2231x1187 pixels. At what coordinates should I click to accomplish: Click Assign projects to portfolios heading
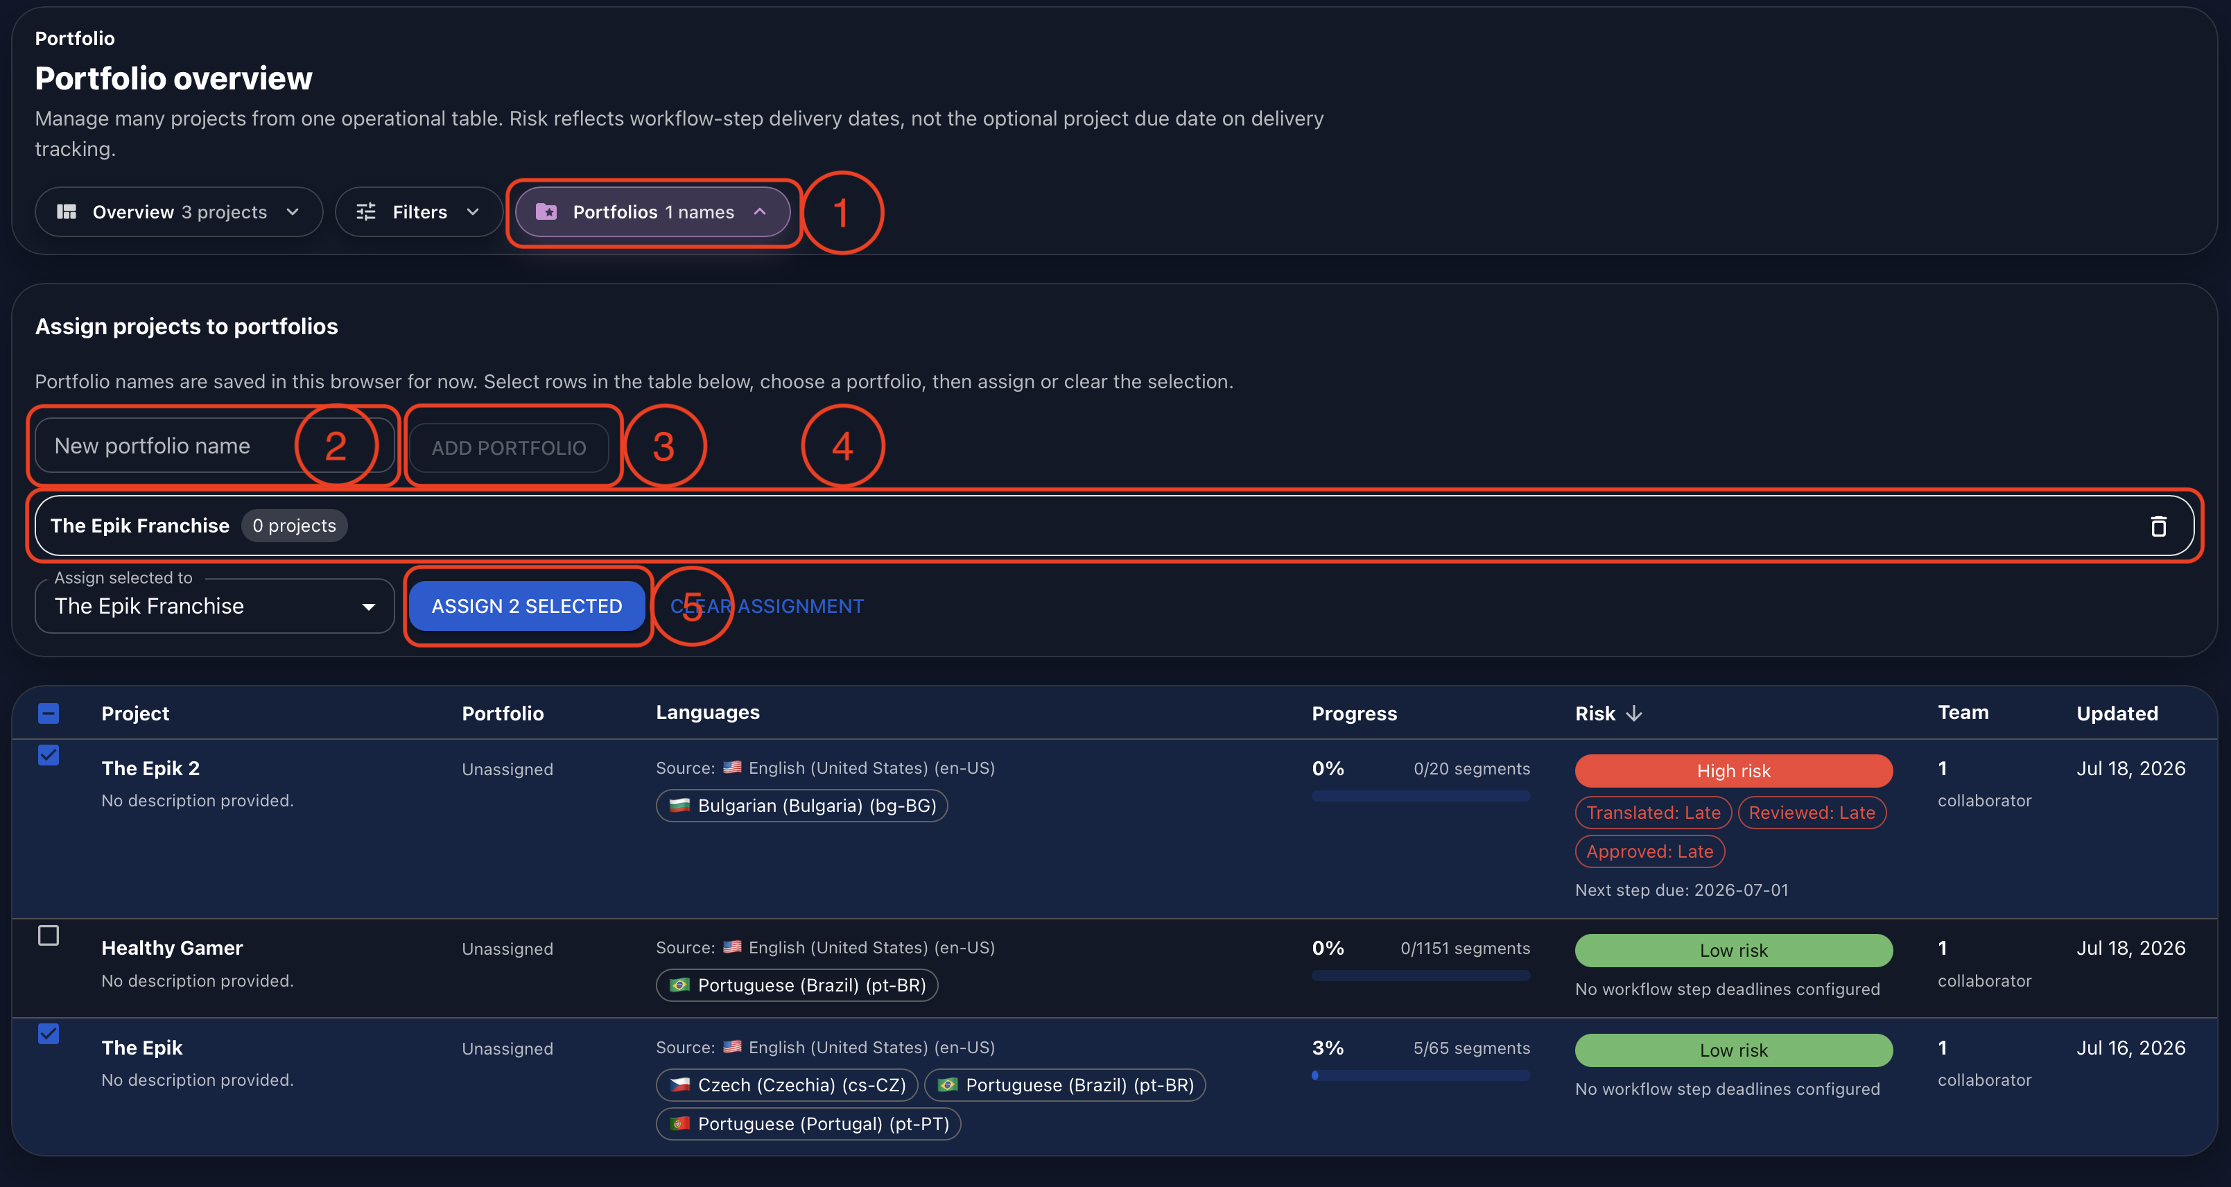186,327
